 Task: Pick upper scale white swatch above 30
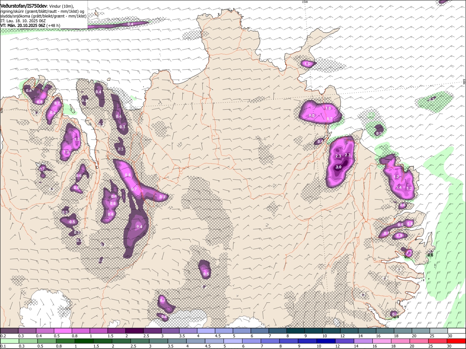457,330
